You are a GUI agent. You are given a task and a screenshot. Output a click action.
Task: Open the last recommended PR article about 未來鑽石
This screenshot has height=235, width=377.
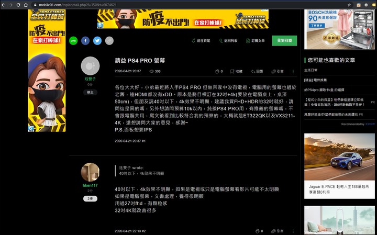click(331, 115)
